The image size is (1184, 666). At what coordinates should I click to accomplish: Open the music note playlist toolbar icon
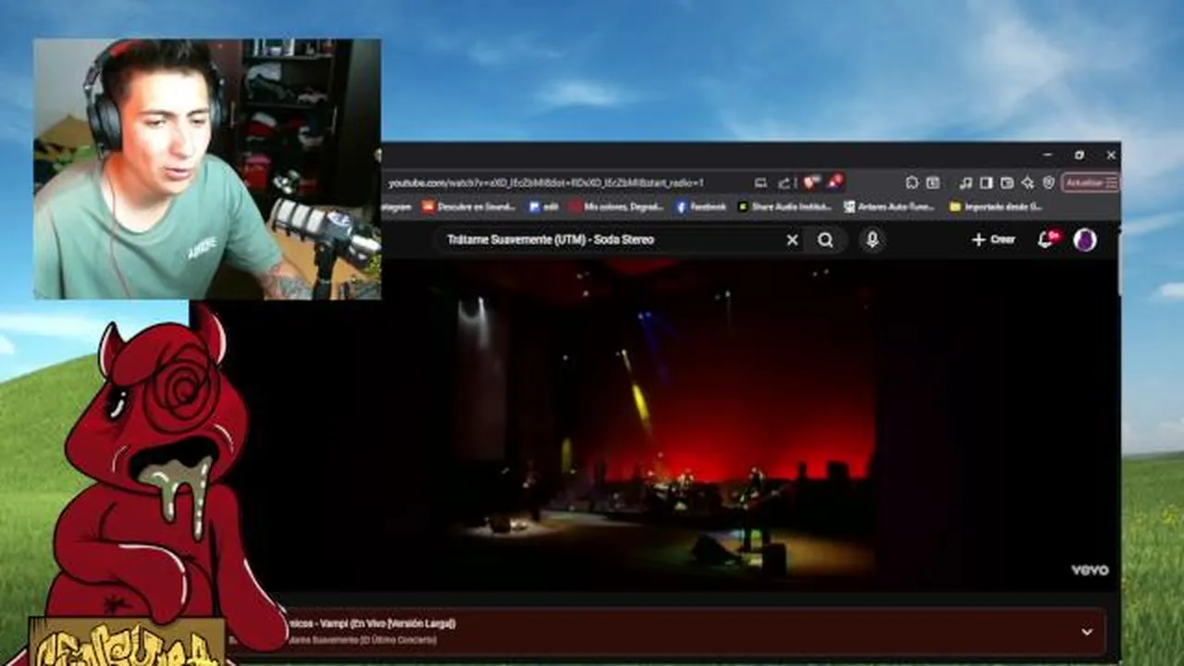click(x=966, y=183)
